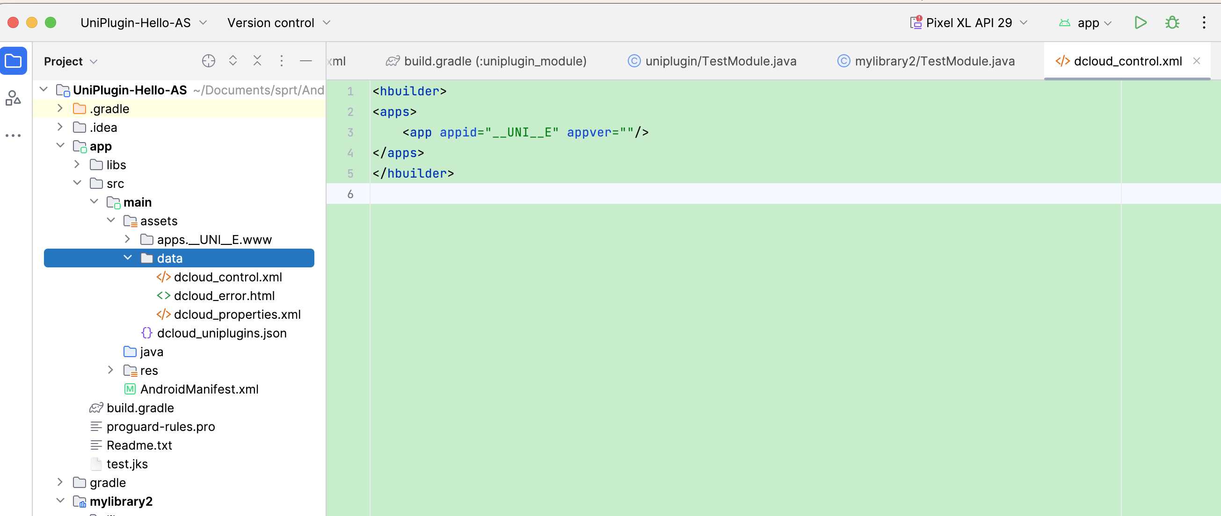1221x516 pixels.
Task: Collapse the data folder in the tree
Action: (x=128, y=258)
